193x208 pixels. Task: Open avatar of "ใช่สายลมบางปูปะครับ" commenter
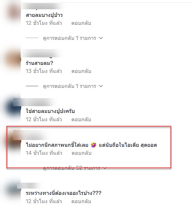click(x=14, y=107)
